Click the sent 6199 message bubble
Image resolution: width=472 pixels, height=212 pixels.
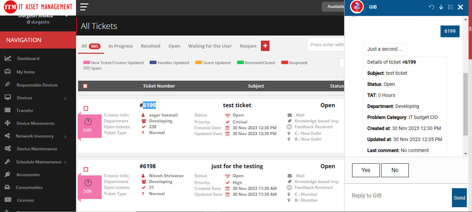[x=450, y=31]
